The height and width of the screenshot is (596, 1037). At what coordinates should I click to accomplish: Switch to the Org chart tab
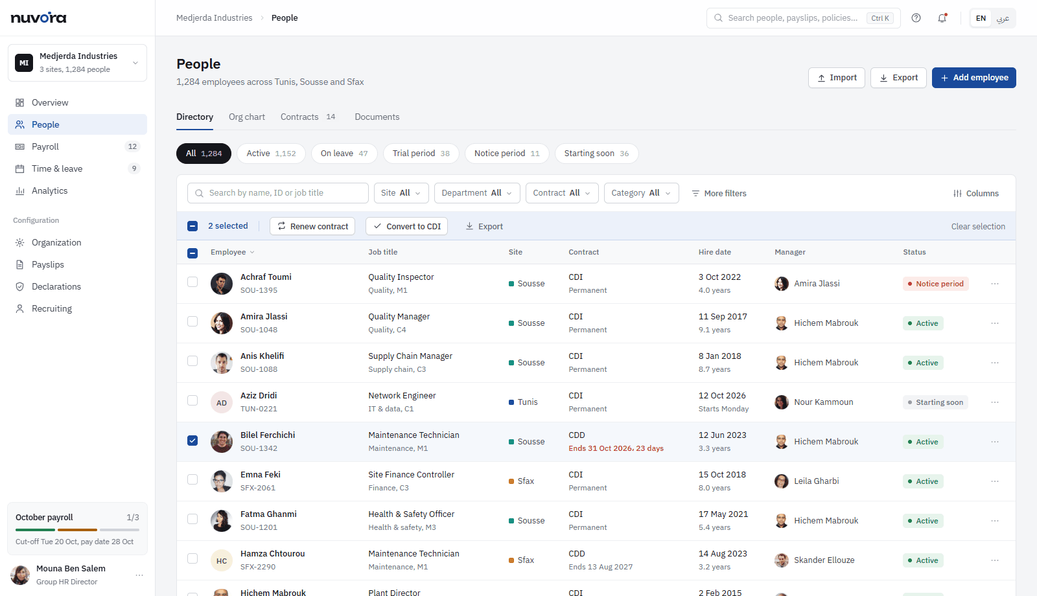click(247, 117)
